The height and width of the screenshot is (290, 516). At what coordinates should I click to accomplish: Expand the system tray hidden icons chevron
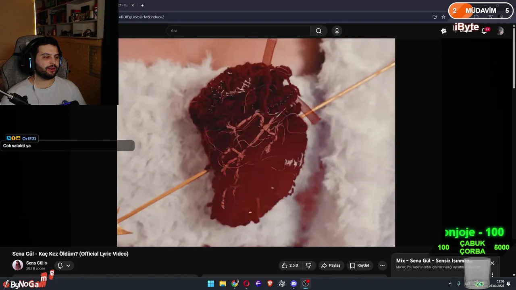point(450,284)
